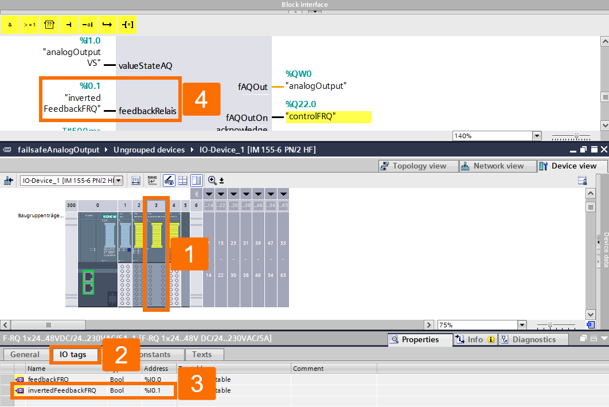Screen dimensions: 609x407
Task: Toggle the split device overview pane
Action: 196,181
